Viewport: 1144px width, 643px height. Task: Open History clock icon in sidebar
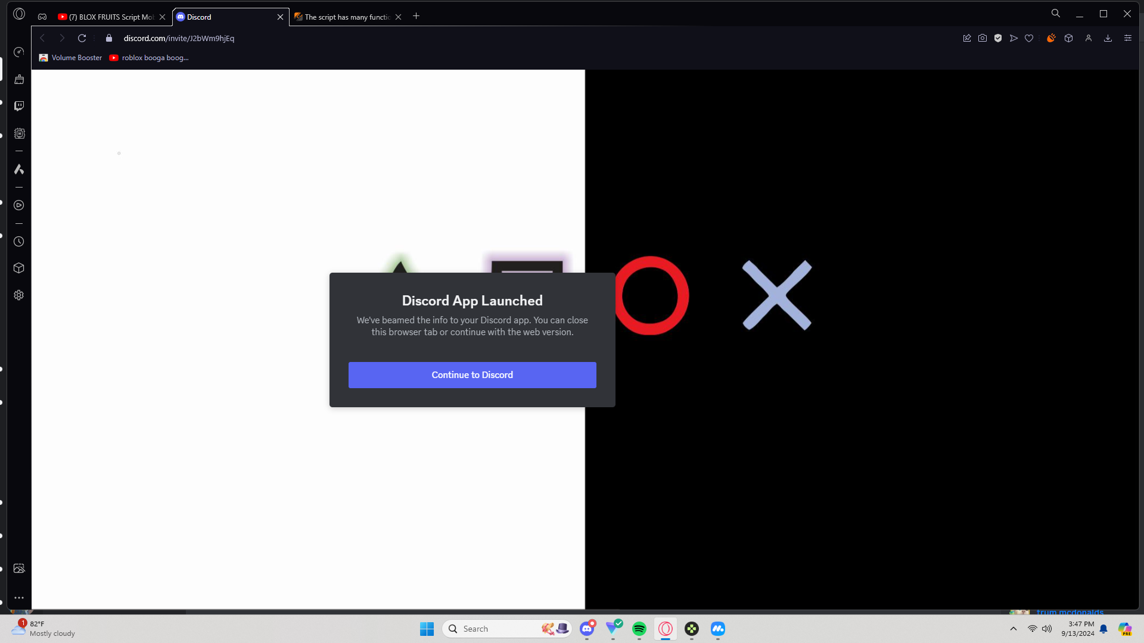pyautogui.click(x=19, y=242)
